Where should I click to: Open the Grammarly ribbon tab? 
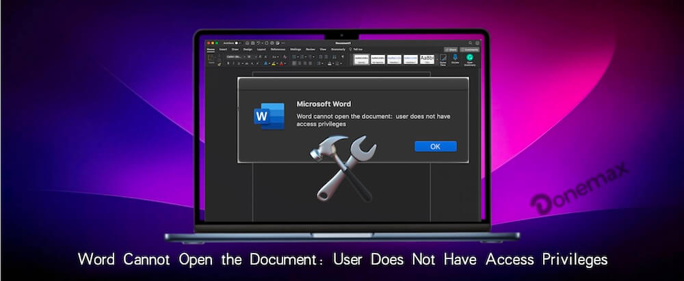tap(338, 49)
